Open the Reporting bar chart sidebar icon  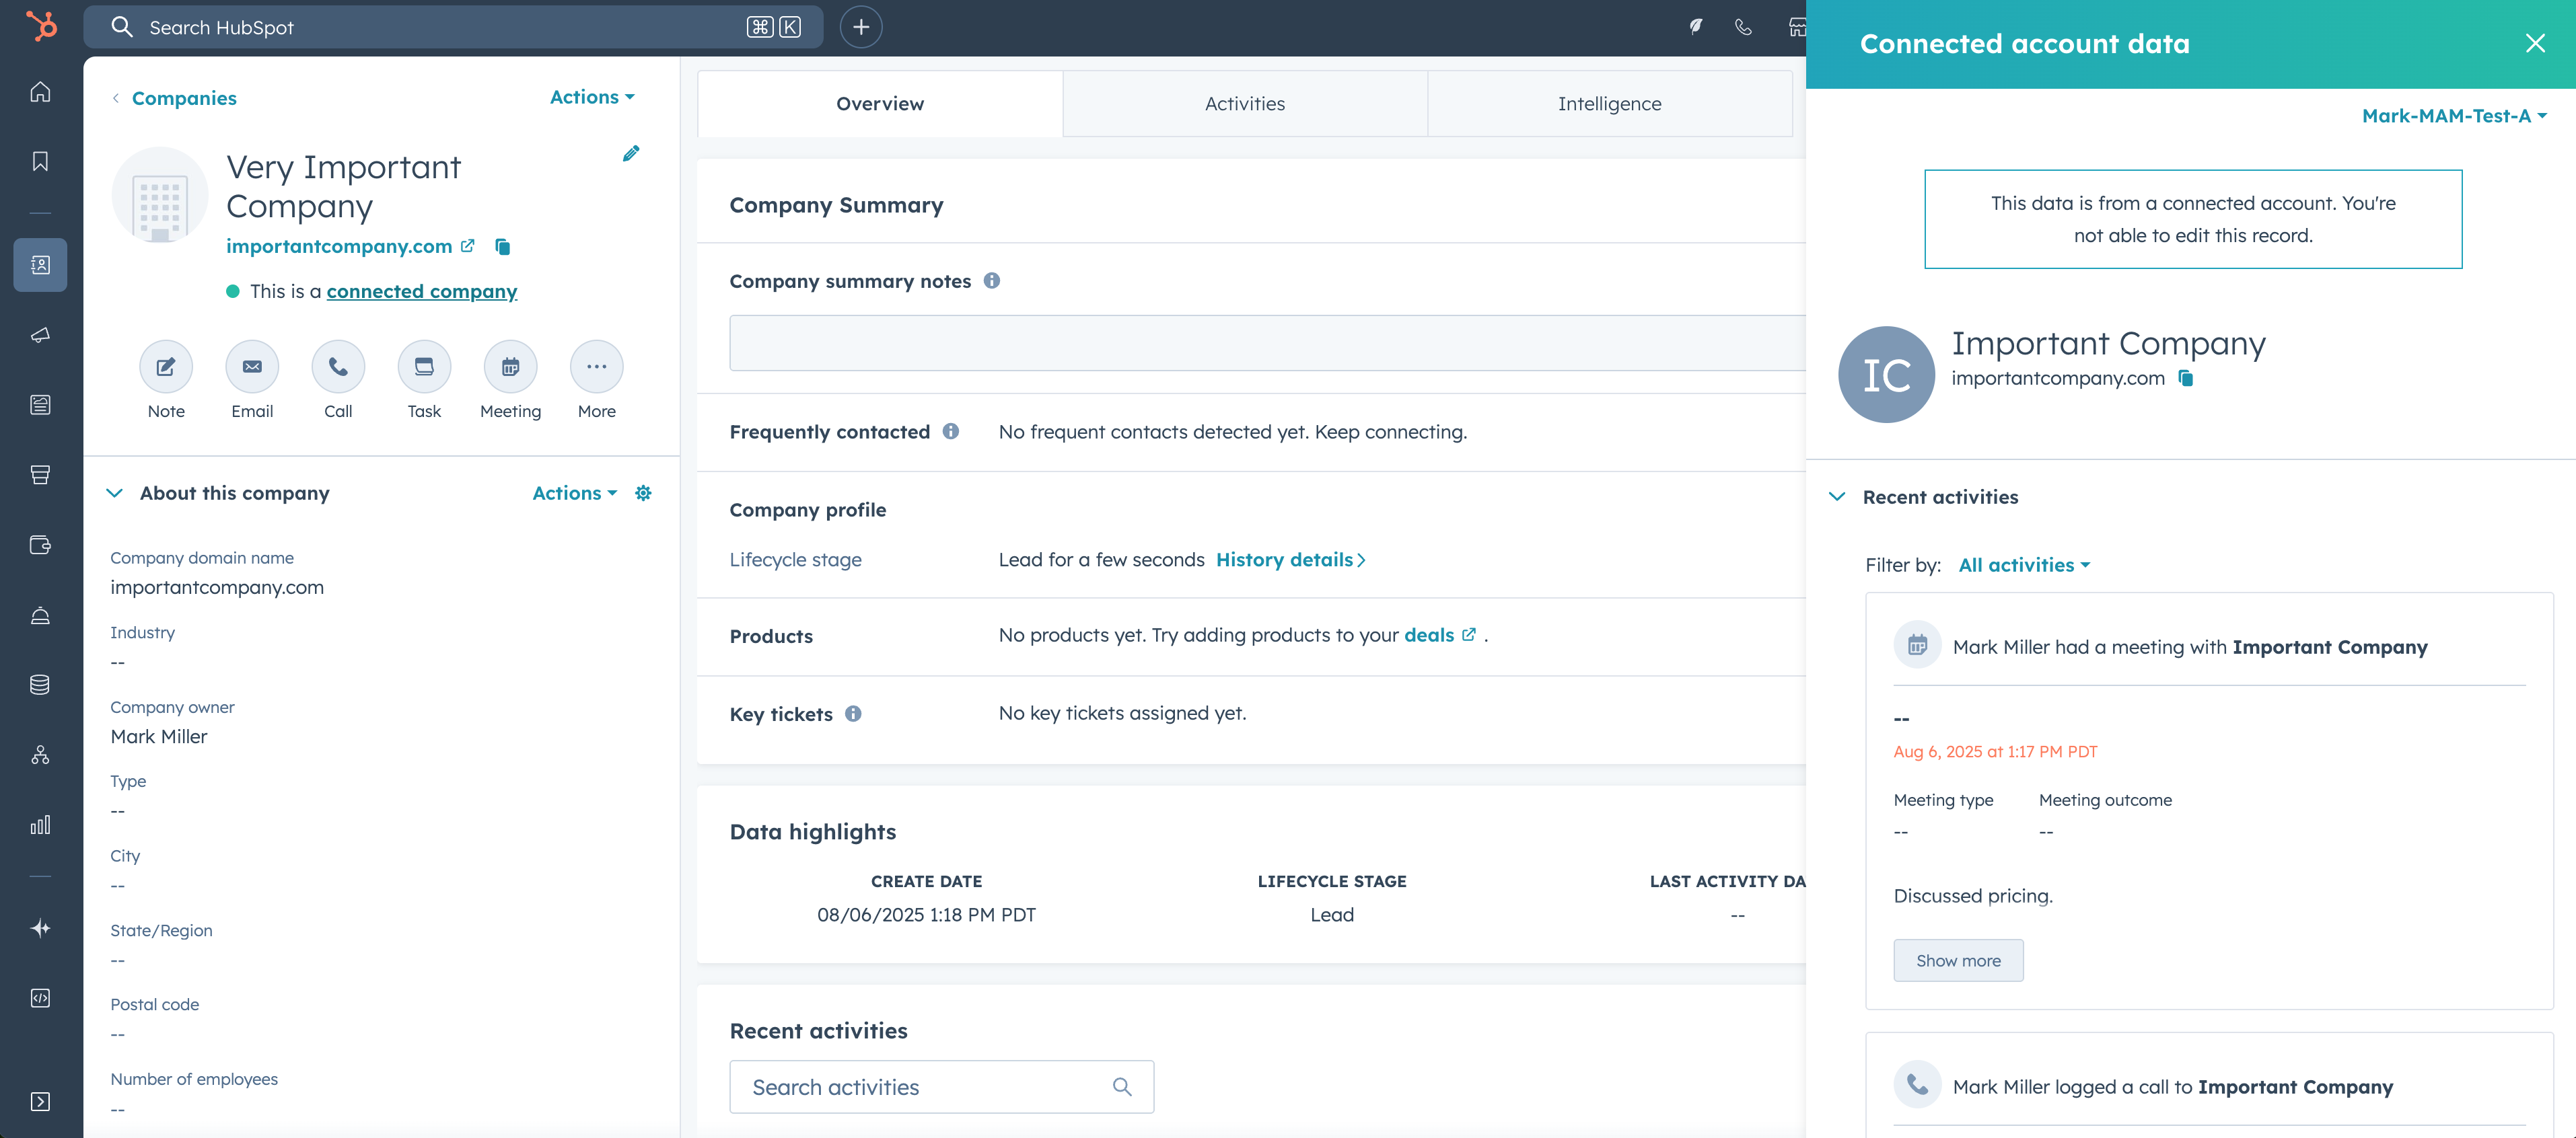(40, 825)
